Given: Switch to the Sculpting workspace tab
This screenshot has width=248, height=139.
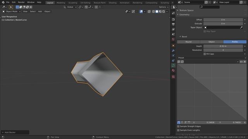Looking at the screenshot, I should click(73, 3).
